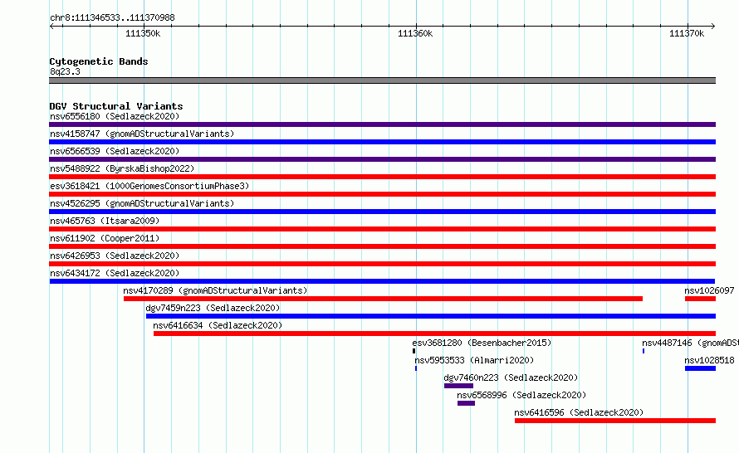Viewport: 739px width, 453px height.
Task: Open the nsv6568996 (Sedlazeck2020) label
Action: [521, 395]
